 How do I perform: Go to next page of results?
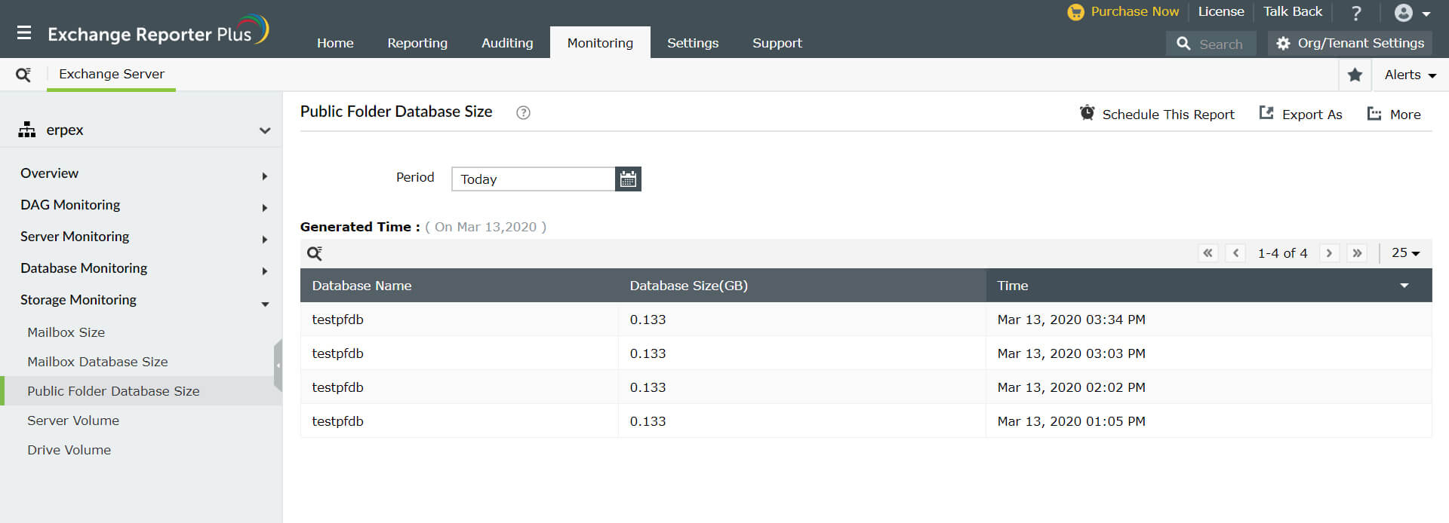click(x=1329, y=253)
